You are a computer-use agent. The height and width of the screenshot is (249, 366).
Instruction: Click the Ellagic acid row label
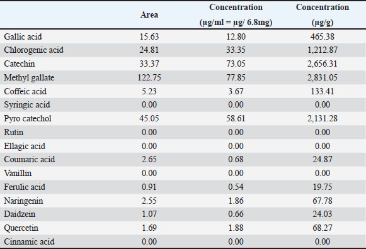coord(25,146)
